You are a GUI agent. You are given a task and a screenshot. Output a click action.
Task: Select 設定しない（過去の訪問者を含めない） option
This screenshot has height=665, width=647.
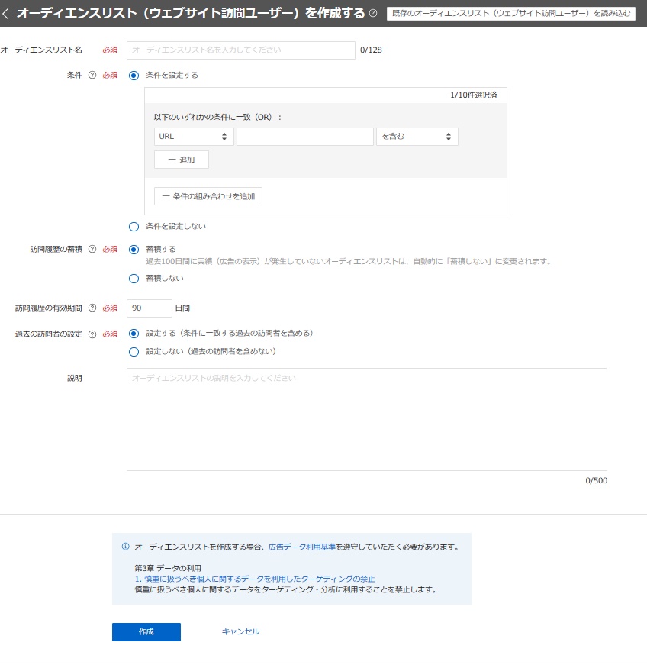[134, 352]
